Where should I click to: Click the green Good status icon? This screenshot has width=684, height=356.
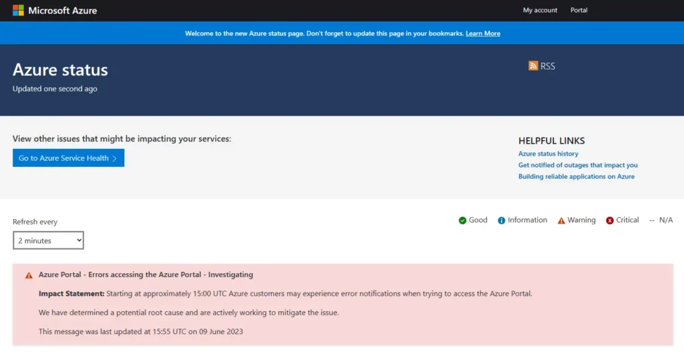(462, 220)
